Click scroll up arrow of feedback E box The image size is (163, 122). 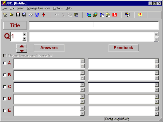157,108
